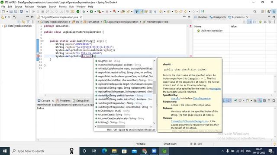Open the Run button dropdown arrow
This screenshot has height=155, width=277.
[x=95, y=12]
